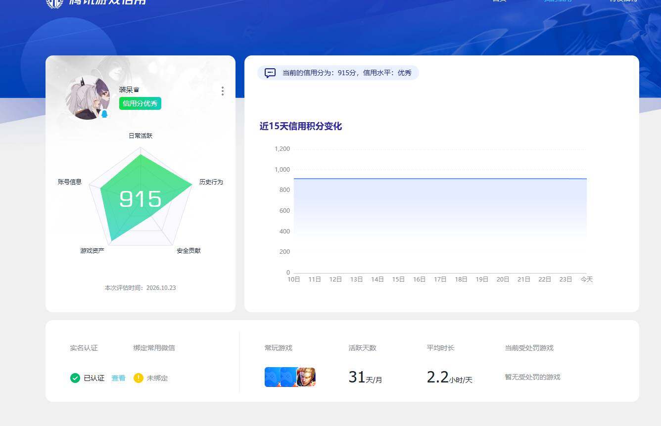
Task: Click the 查看 link next to 已认证
Action: pos(118,378)
